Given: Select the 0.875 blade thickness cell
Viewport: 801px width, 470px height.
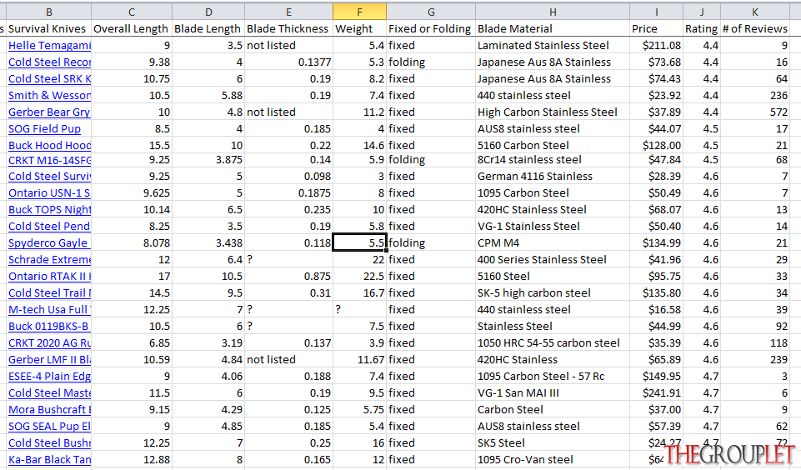Looking at the screenshot, I should [x=288, y=277].
